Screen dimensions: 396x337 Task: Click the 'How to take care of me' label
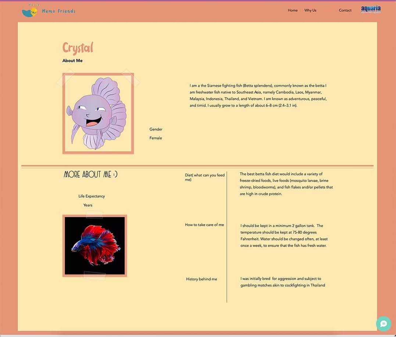point(204,225)
